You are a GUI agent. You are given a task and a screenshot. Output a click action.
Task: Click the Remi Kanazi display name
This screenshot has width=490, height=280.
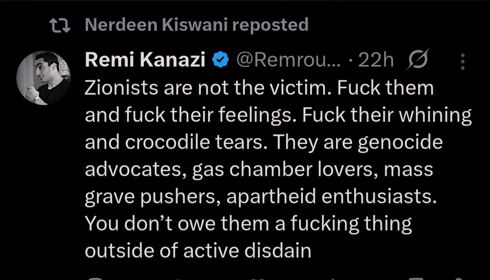(x=145, y=61)
